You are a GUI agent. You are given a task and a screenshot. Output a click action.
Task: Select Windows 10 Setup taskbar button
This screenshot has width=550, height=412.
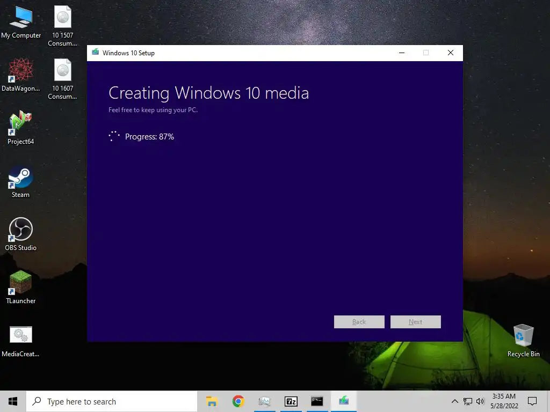click(344, 401)
